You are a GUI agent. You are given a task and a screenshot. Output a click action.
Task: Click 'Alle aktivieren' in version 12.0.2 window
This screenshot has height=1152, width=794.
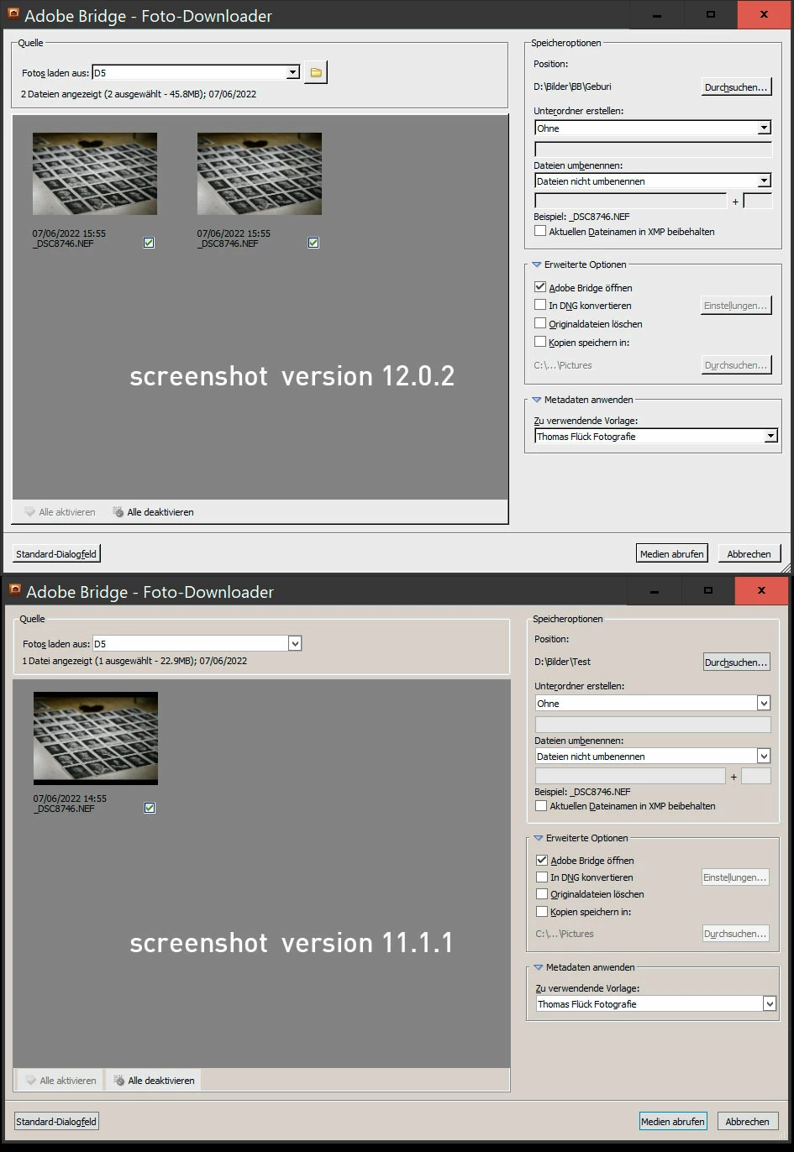[60, 511]
